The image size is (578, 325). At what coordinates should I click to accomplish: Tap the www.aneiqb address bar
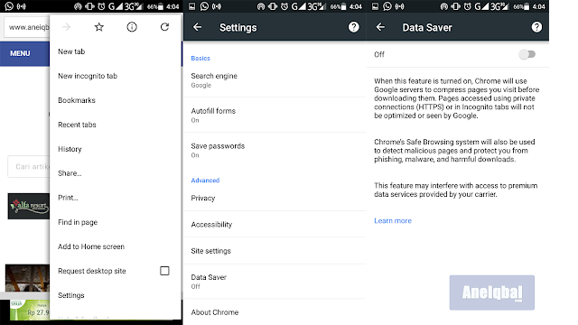click(26, 27)
